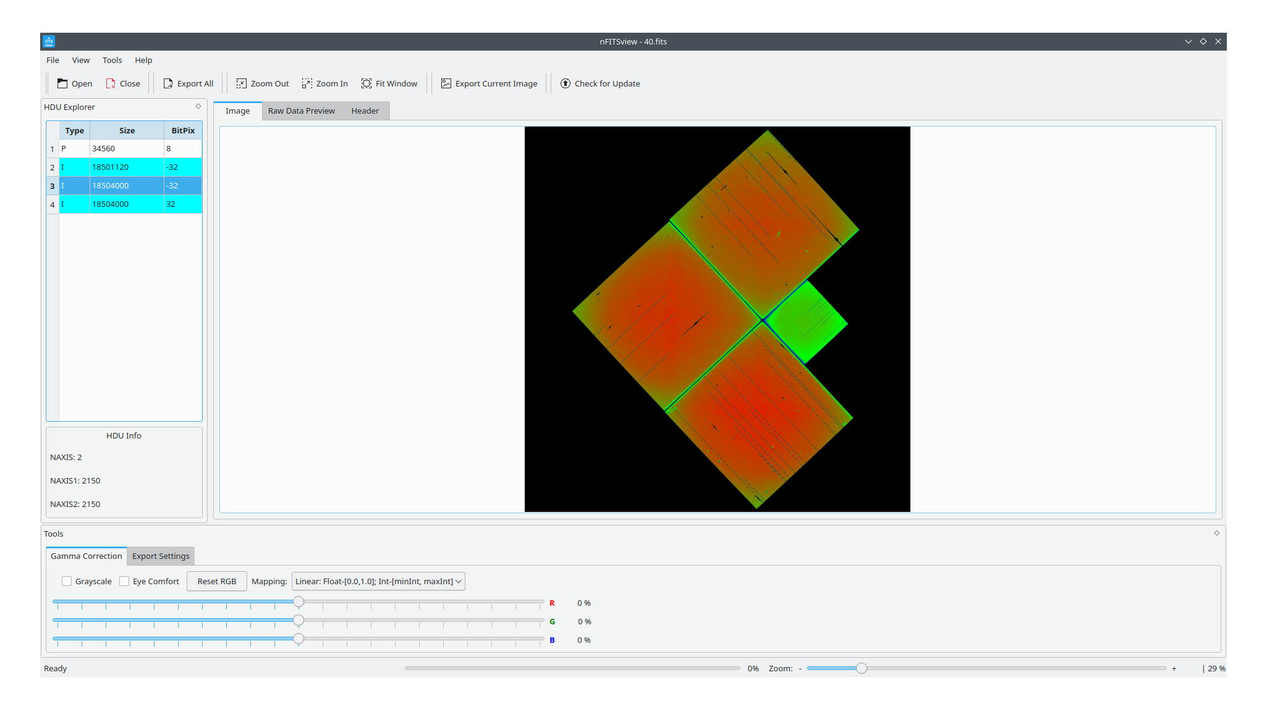Collapse the HDU Explorer panel toggle
This screenshot has width=1267, height=725.
(x=198, y=106)
